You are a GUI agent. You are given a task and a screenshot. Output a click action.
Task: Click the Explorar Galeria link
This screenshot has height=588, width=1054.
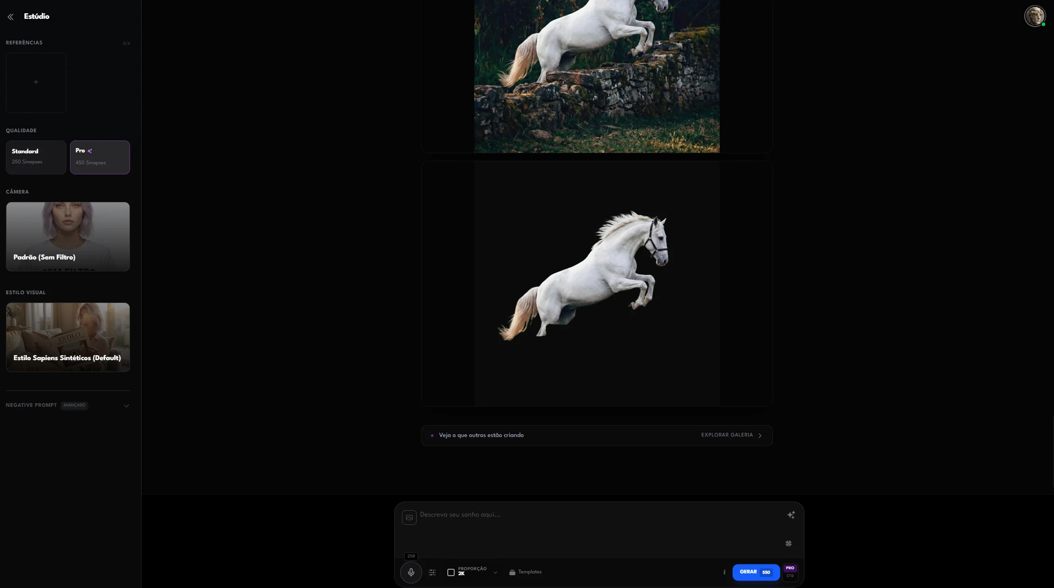(x=731, y=435)
